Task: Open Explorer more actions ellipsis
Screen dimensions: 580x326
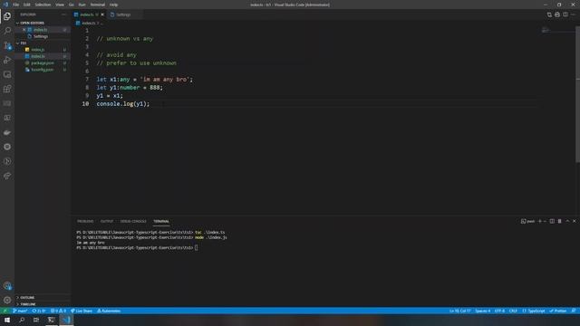Action: pos(63,14)
